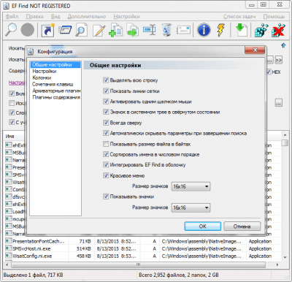Click the '>>' button in main window
Viewport: 292px width, 282px height.
pyautogui.click(x=279, y=60)
